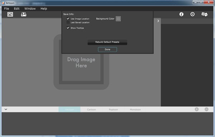Viewport: 215px width, 137px height.
Task: Maximize the Artoon window
Action: pos(201,2)
